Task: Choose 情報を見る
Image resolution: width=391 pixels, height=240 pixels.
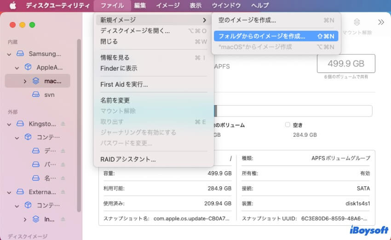Action: click(x=153, y=57)
